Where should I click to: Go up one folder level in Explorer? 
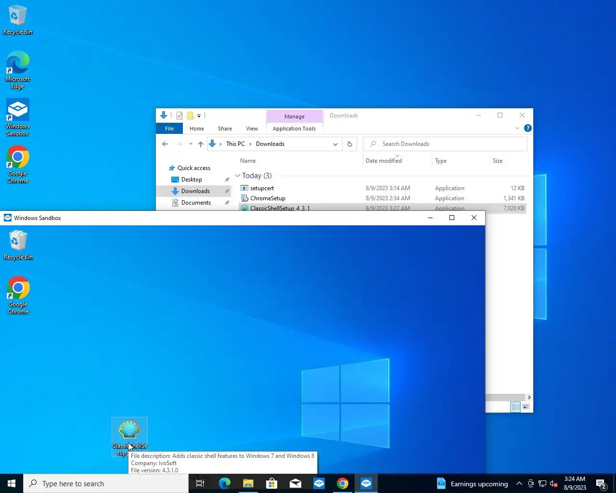point(201,144)
